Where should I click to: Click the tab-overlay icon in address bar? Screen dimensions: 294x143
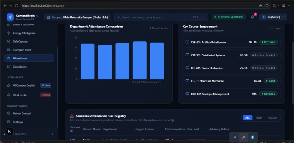point(261,5)
